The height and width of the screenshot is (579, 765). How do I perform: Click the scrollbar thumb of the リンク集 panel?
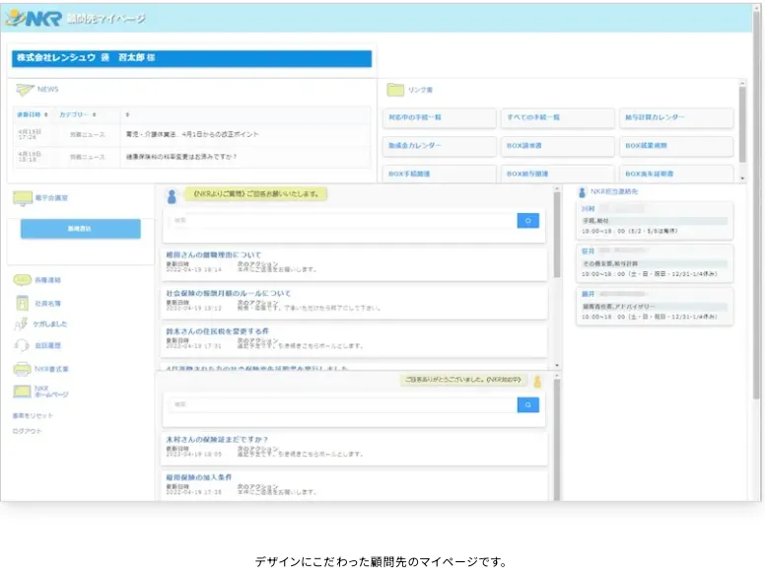742,124
